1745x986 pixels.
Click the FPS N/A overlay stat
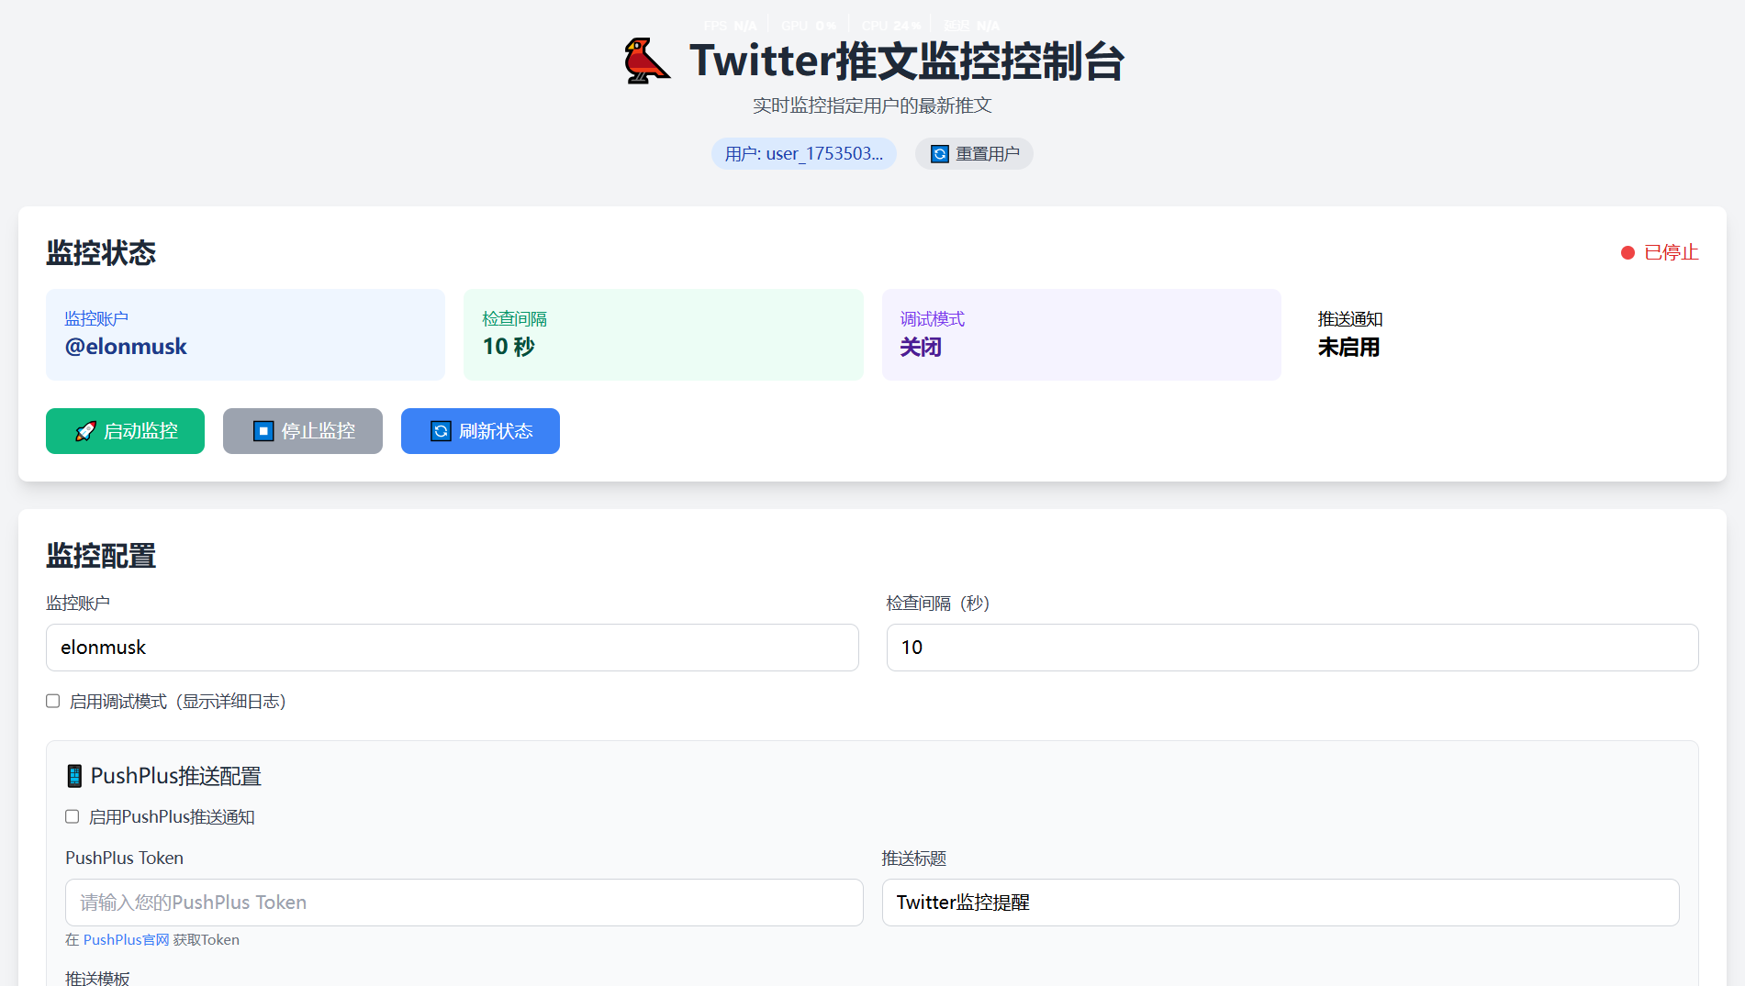pos(731,26)
